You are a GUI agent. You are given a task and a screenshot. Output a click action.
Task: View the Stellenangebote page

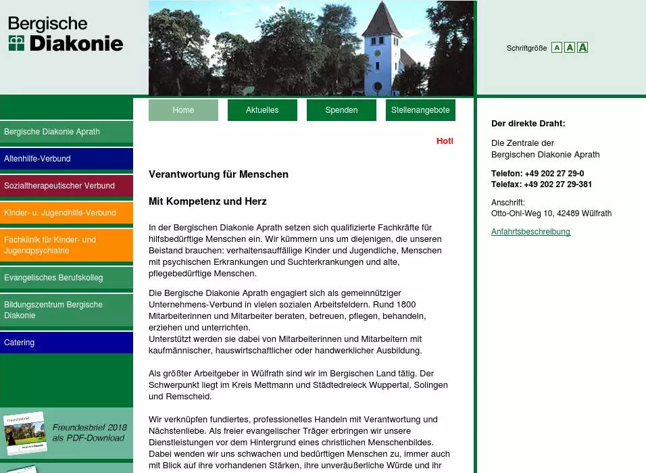tap(420, 110)
